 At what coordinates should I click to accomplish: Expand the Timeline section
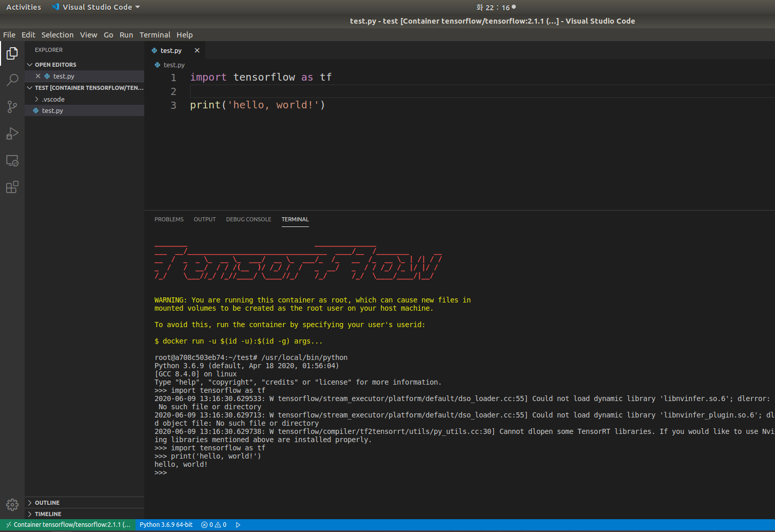click(30, 514)
